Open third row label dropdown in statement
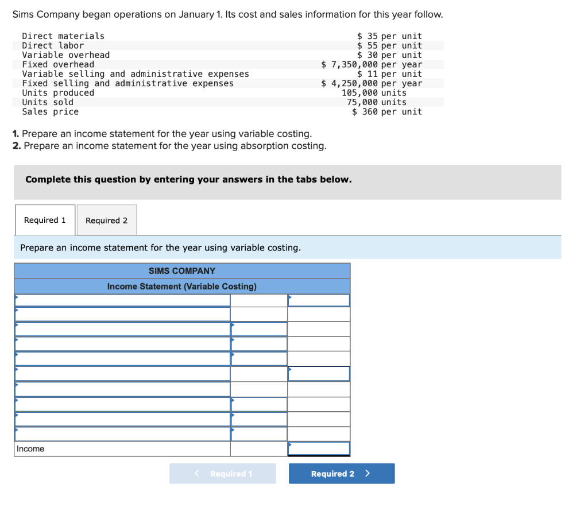 coord(122,329)
